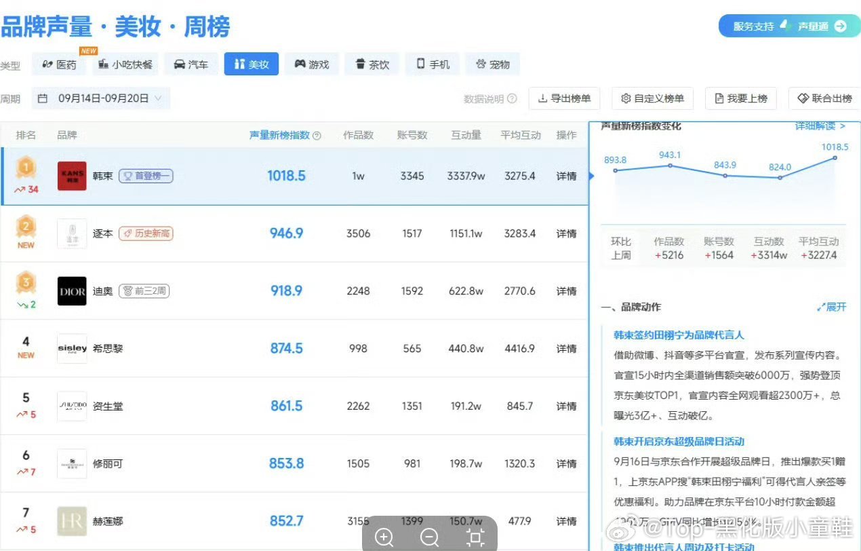The width and height of the screenshot is (861, 551).
Task: Click the SHISEIDO 资生堂 logo
Action: (72, 406)
